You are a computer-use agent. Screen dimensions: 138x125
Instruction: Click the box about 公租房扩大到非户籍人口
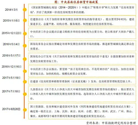point(82,34)
